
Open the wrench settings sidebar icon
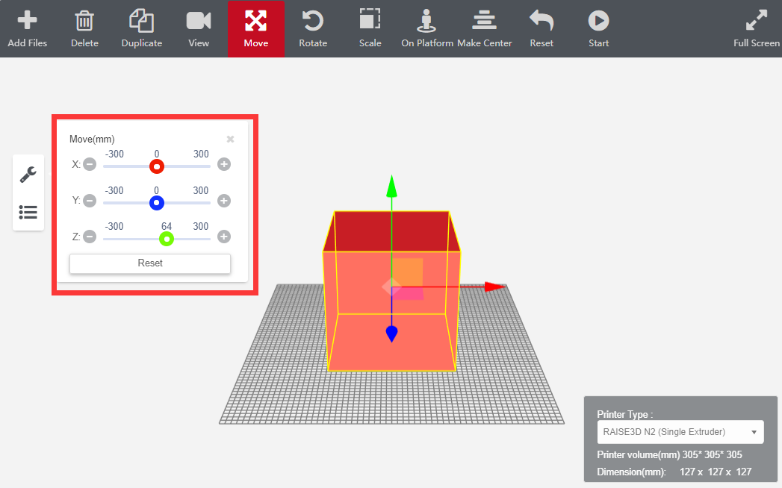coord(28,175)
